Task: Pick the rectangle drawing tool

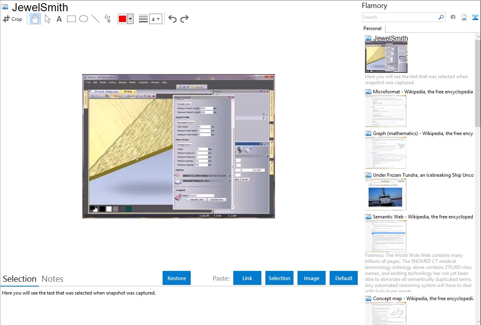Action: [71, 19]
